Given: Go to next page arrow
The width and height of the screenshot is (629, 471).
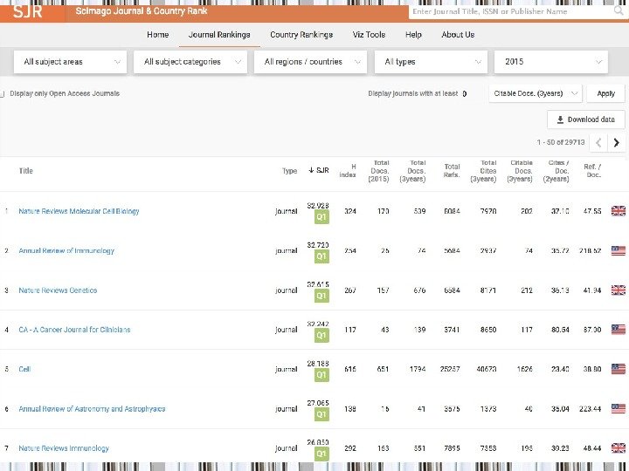Looking at the screenshot, I should (x=617, y=142).
